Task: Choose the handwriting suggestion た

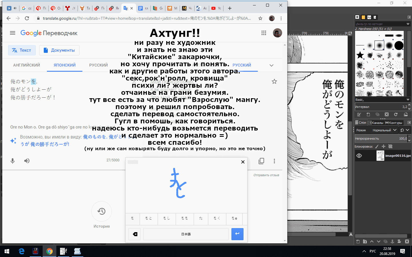Action: [201, 218]
